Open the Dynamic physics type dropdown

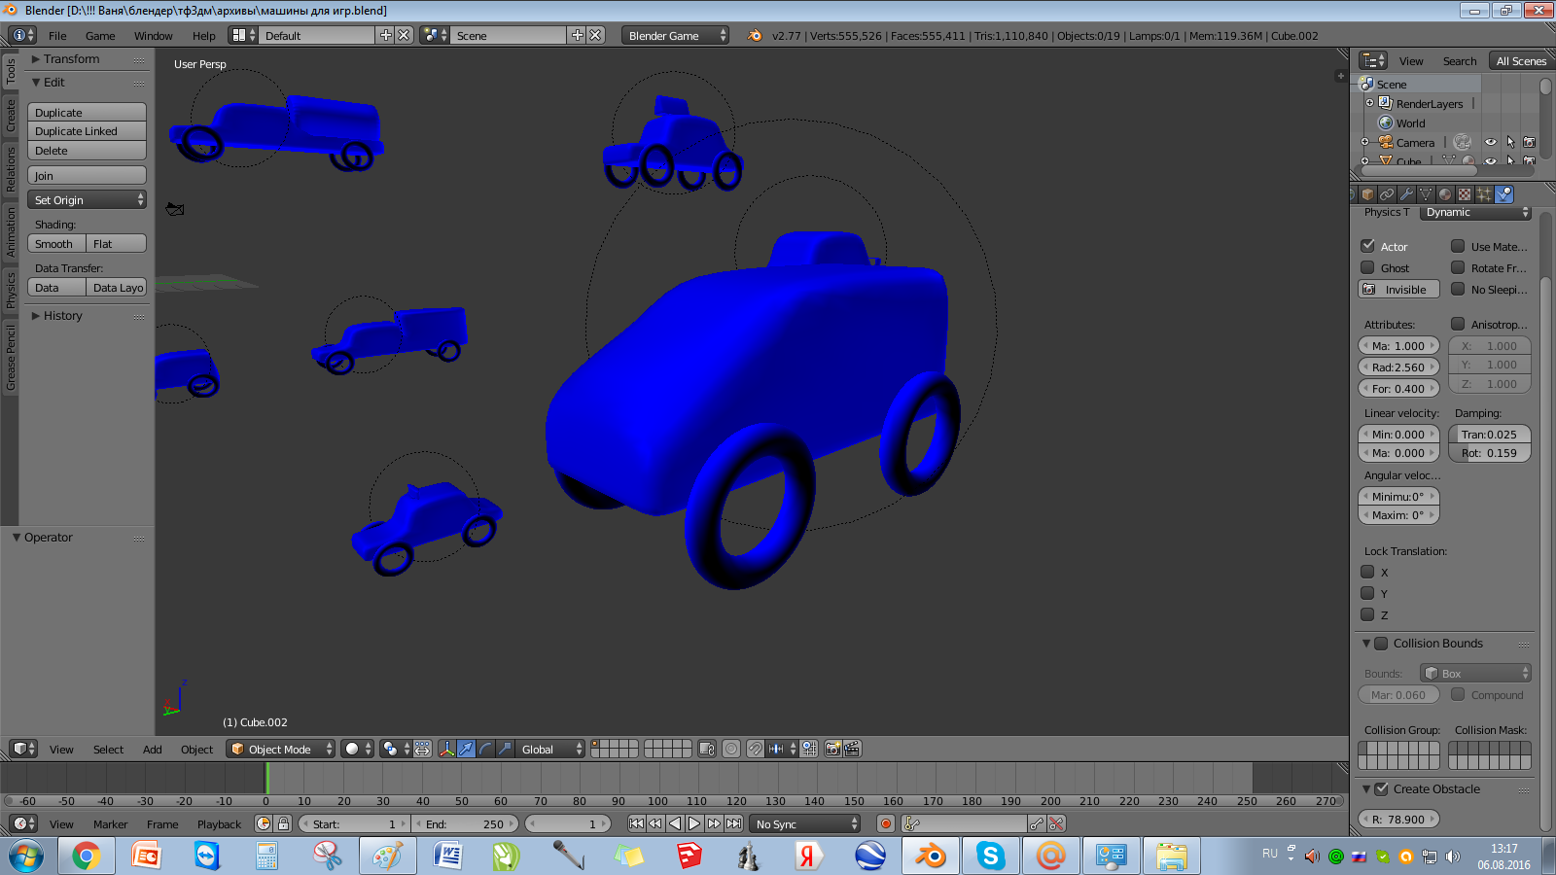pyautogui.click(x=1475, y=212)
